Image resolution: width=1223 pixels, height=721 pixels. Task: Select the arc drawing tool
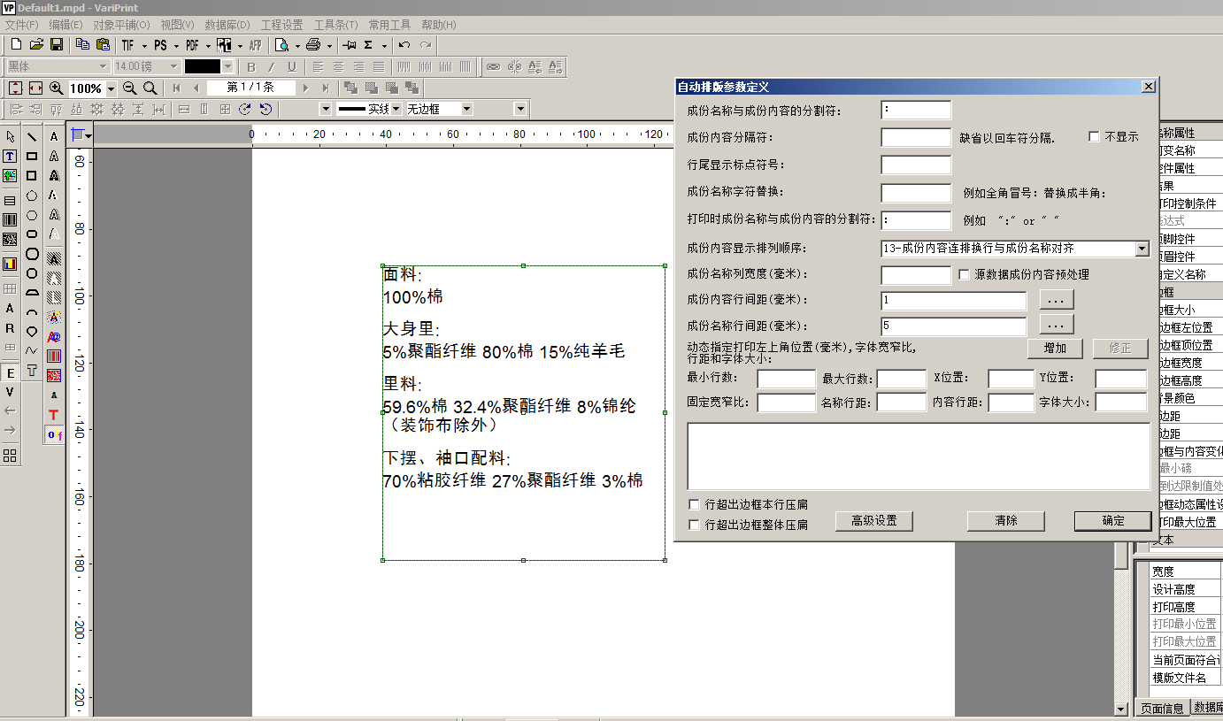32,311
